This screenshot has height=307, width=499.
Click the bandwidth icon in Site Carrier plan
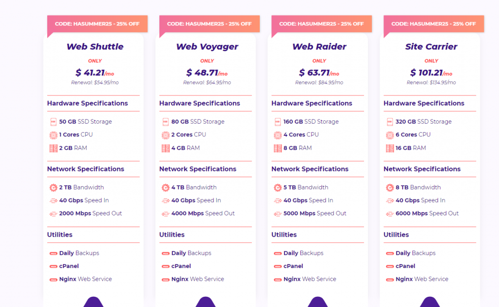[x=390, y=188]
